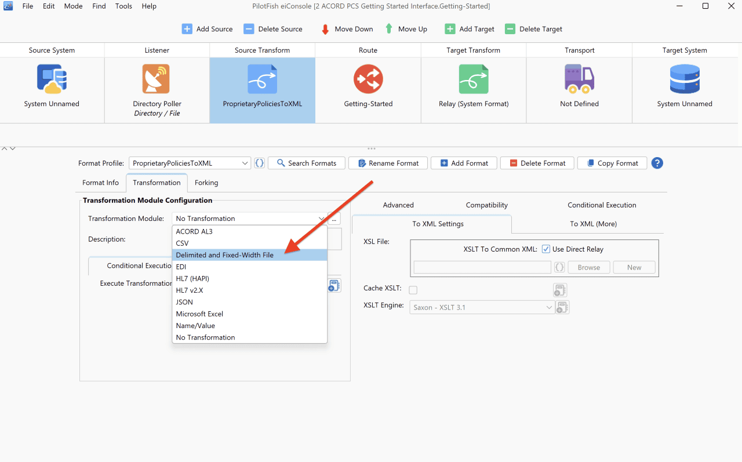Viewport: 742px width, 462px height.
Task: Click Move Down arrow button
Action: [347, 29]
